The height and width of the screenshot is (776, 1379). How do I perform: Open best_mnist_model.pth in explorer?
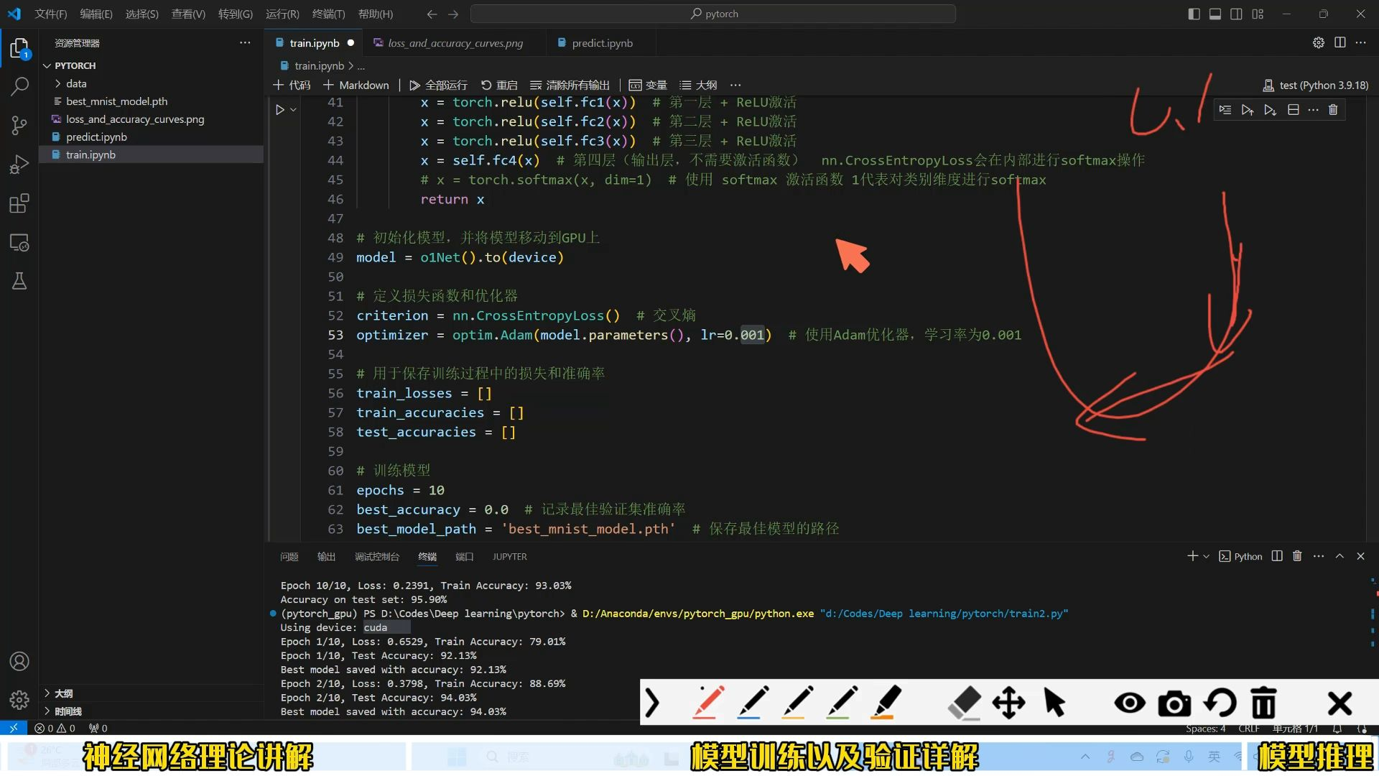[x=116, y=101]
